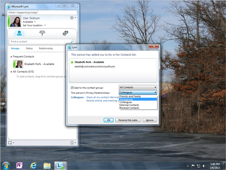The image size is (226, 170).
Task: Open the Contacts view icon in Lync
Action: pyautogui.click(x=19, y=33)
